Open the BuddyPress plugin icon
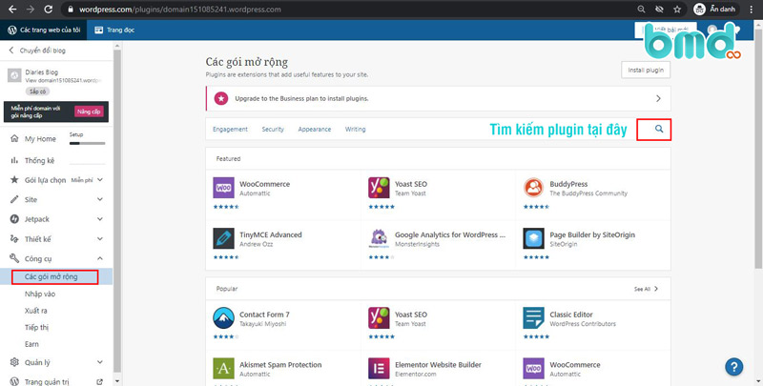The image size is (763, 386). pyautogui.click(x=533, y=188)
